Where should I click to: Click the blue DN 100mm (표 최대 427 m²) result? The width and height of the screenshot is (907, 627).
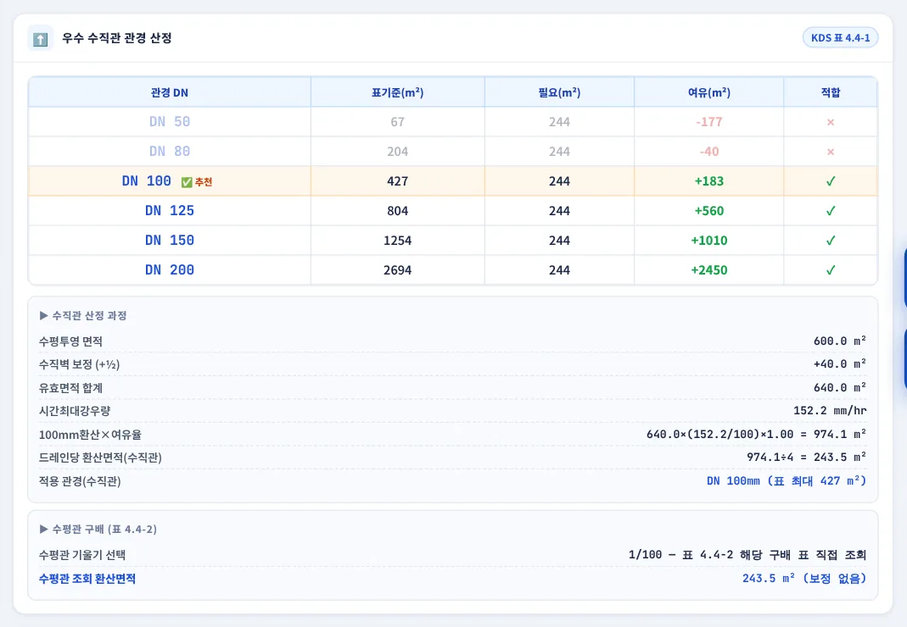click(x=787, y=480)
